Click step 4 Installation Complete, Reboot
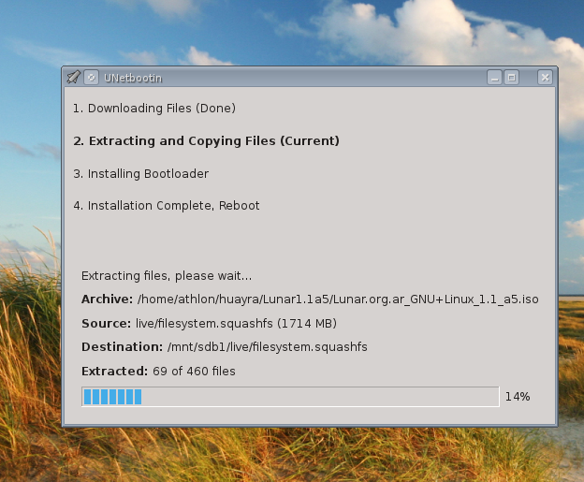The height and width of the screenshot is (482, 584). pos(167,206)
